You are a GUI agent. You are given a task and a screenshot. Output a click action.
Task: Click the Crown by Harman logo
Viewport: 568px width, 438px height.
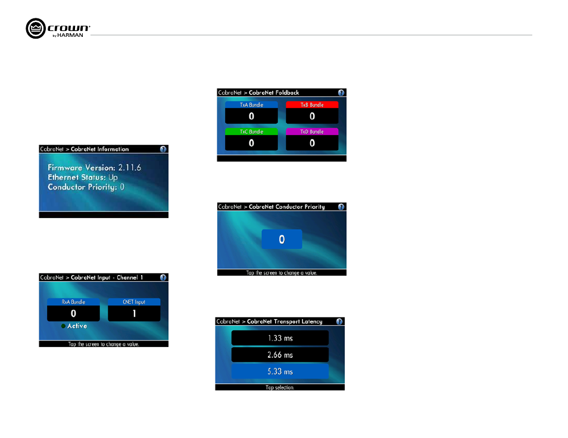(x=58, y=28)
